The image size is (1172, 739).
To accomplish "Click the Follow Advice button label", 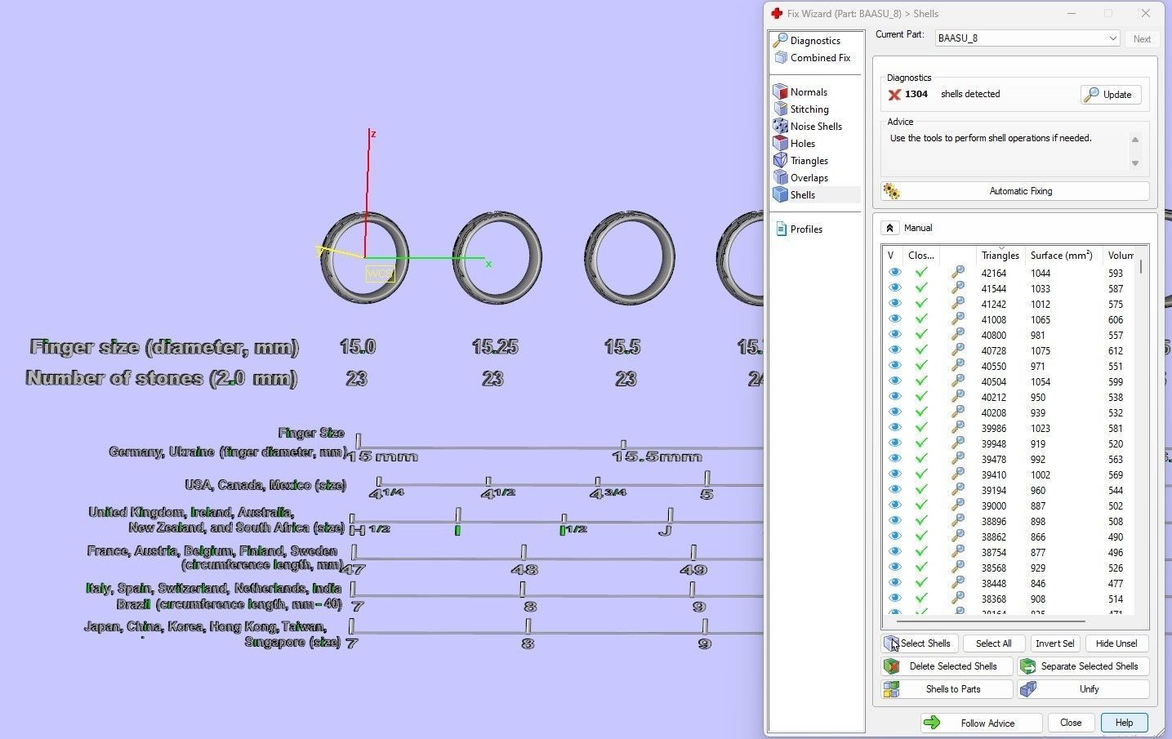I will click(987, 723).
